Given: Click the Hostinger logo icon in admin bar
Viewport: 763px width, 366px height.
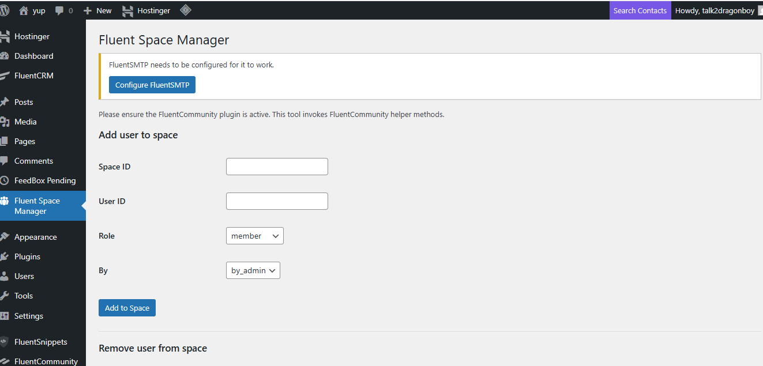Looking at the screenshot, I should click(x=128, y=10).
